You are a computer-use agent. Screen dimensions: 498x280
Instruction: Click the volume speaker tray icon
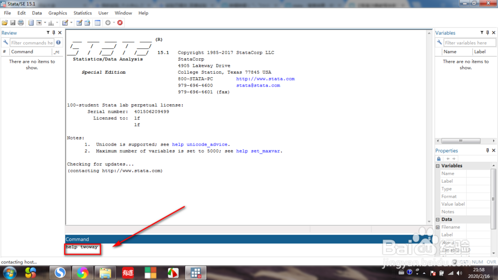(460, 273)
